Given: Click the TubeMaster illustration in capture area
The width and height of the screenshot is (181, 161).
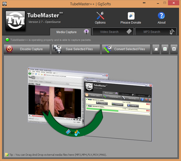Looking at the screenshot, I should pyautogui.click(x=91, y=103).
